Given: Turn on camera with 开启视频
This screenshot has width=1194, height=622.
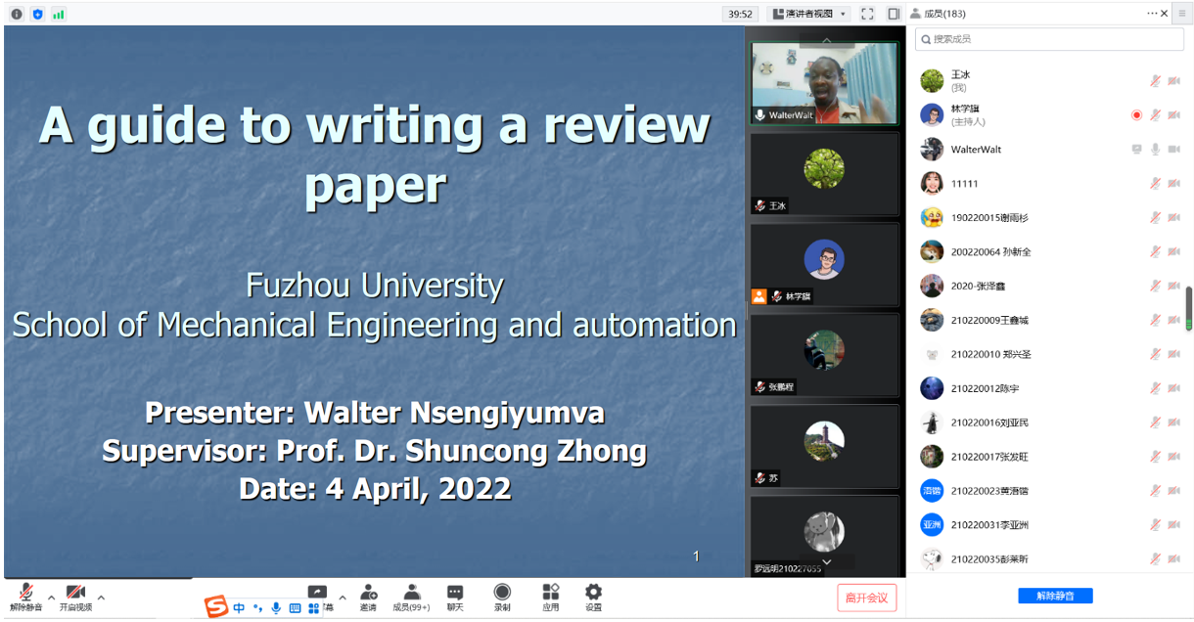Looking at the screenshot, I should [75, 598].
